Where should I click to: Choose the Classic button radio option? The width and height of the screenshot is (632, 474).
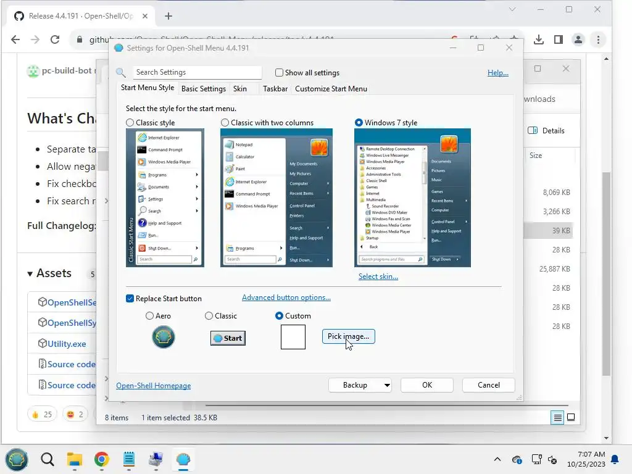click(x=209, y=316)
